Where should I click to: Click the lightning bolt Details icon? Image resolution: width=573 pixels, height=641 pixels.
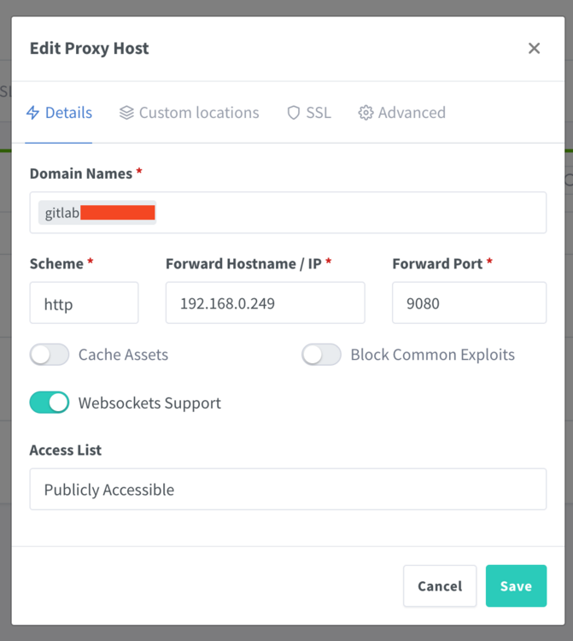click(32, 113)
